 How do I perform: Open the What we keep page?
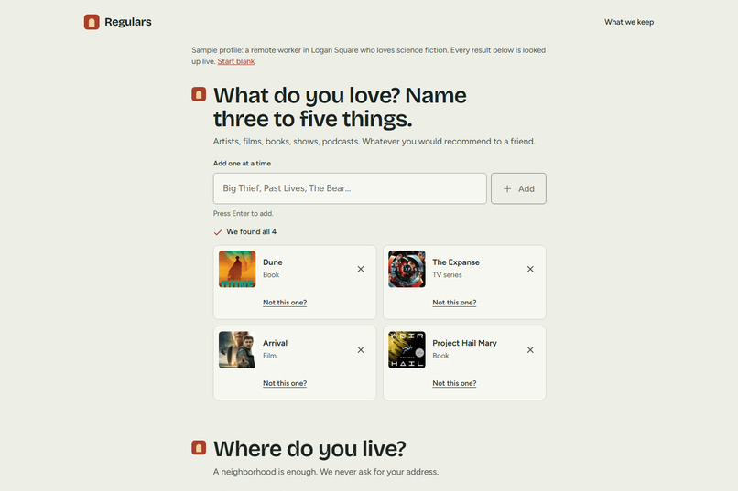point(629,22)
